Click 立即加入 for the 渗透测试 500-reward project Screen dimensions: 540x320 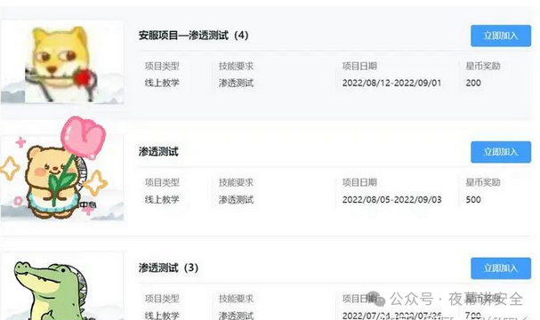[501, 152]
